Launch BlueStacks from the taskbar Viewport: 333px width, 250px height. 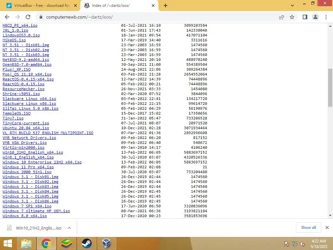(67, 243)
